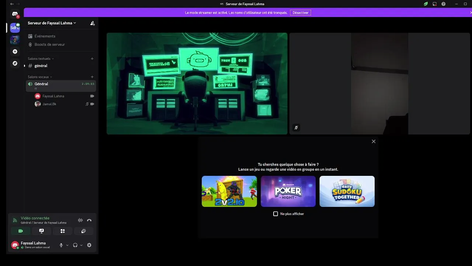The height and width of the screenshot is (266, 472).
Task: Select the SdFL server icon
Action: [15, 28]
